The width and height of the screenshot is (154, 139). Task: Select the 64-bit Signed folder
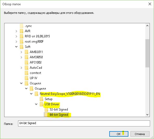click(59, 115)
